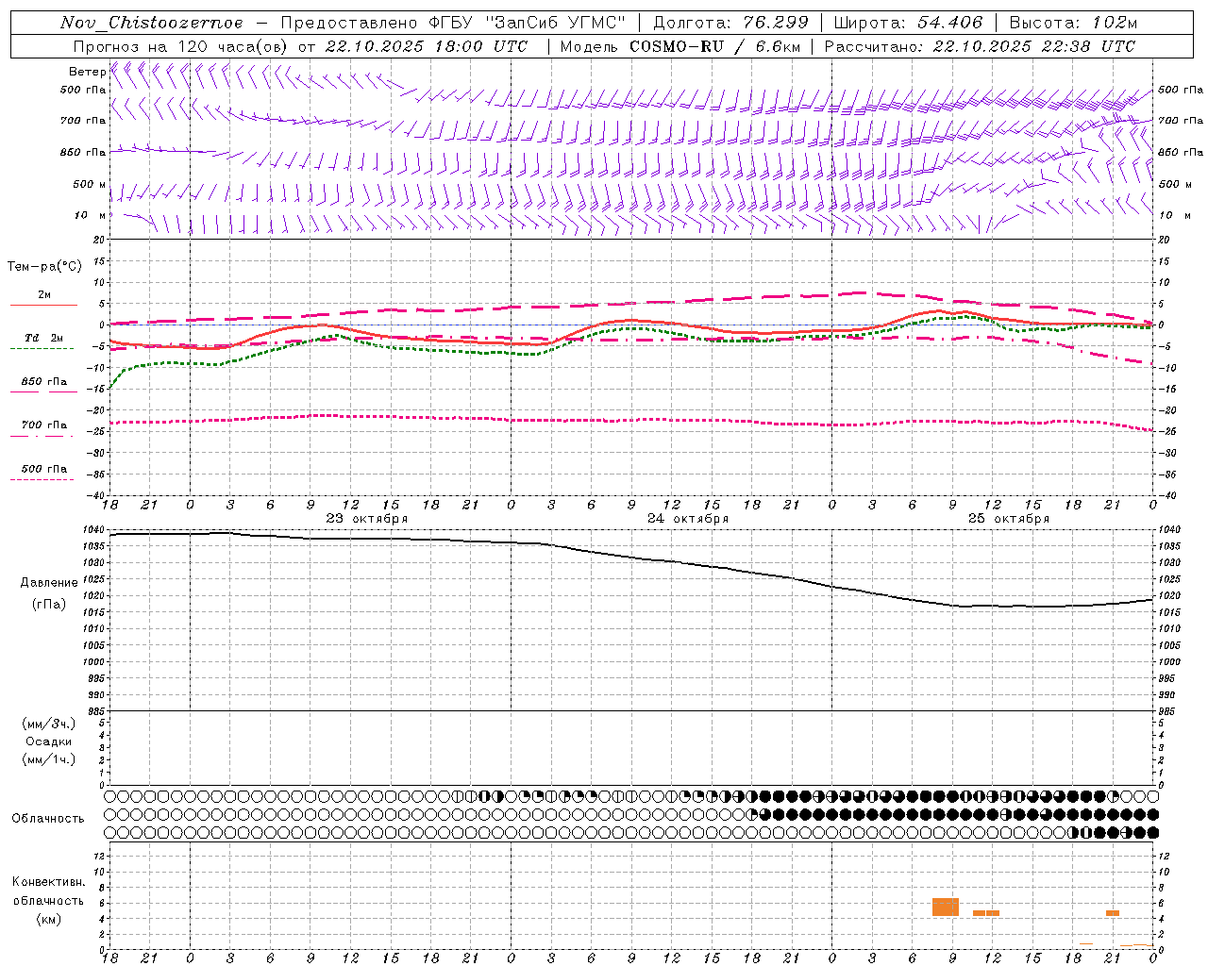Screen dimensions: 1208x966
Task: Click the Тем-ра(°C) temperature label
Action: (44, 267)
